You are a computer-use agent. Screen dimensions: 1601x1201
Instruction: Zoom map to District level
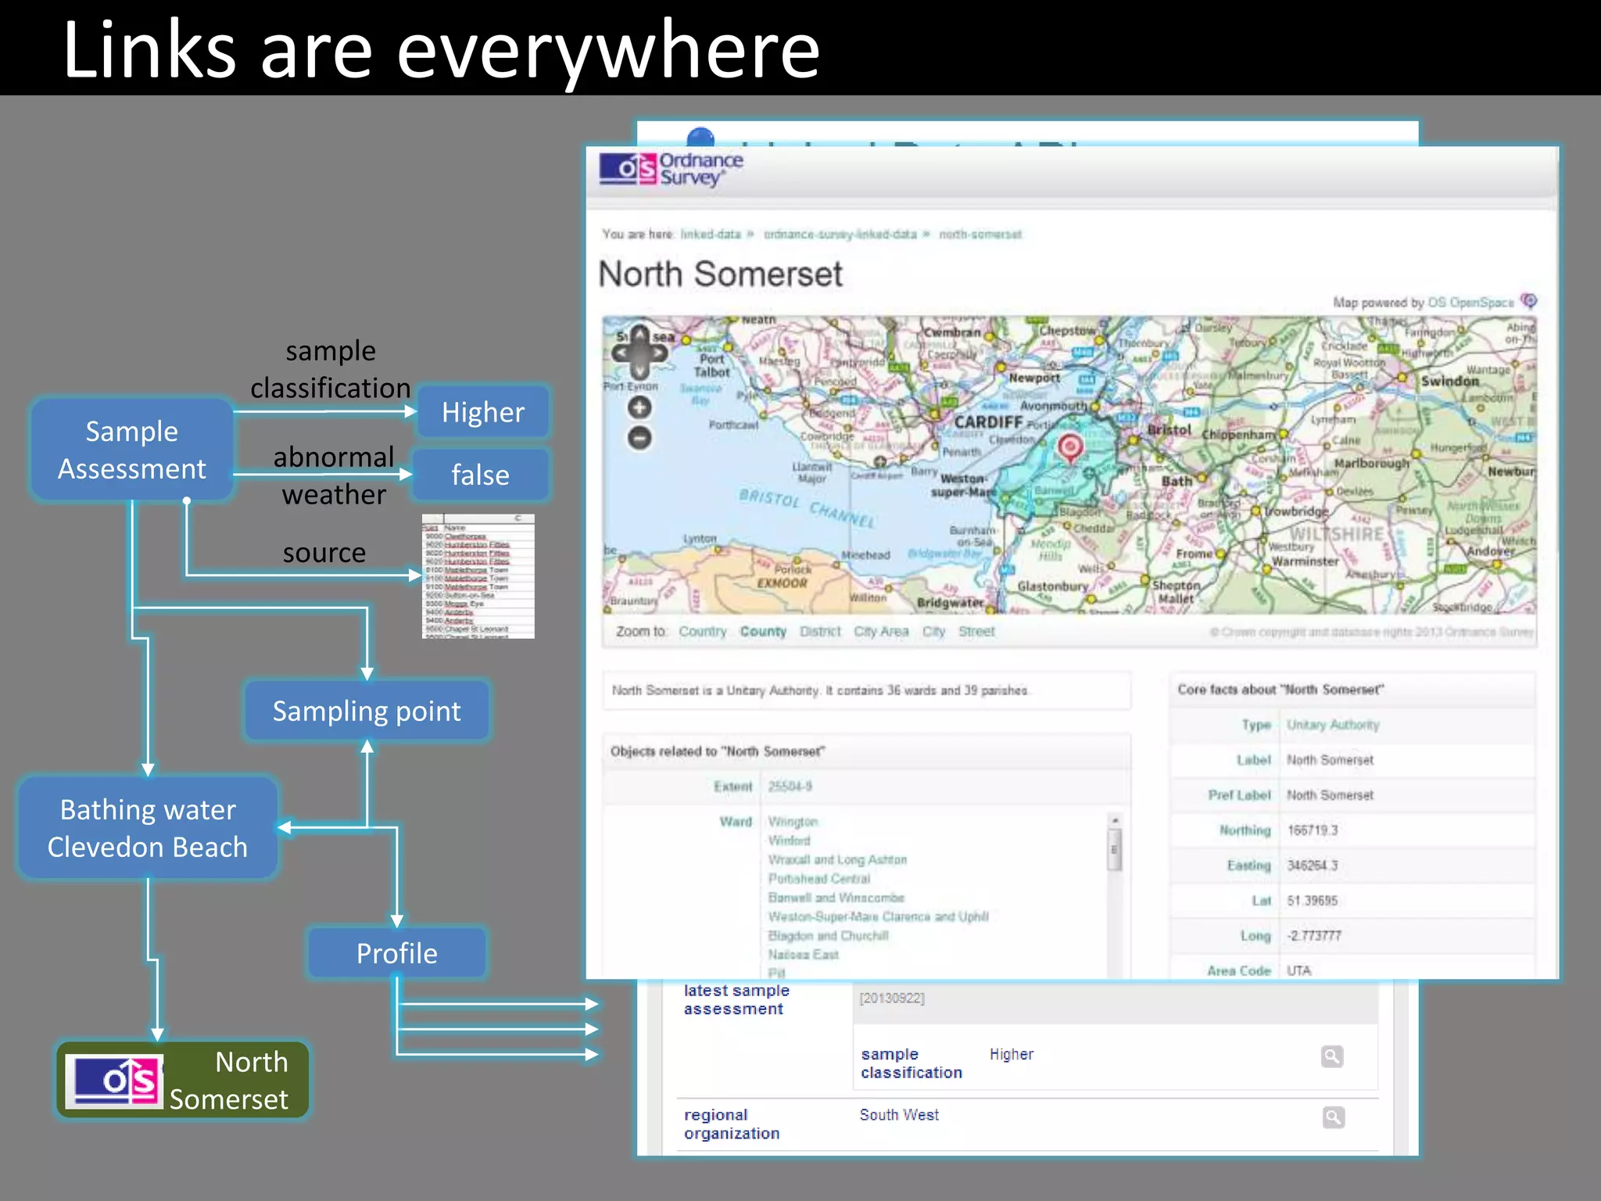tap(820, 632)
